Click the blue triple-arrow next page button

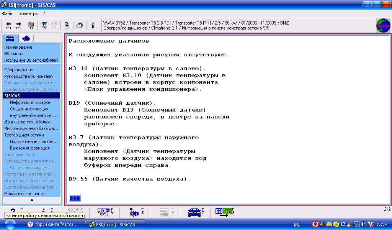coord(75,198)
